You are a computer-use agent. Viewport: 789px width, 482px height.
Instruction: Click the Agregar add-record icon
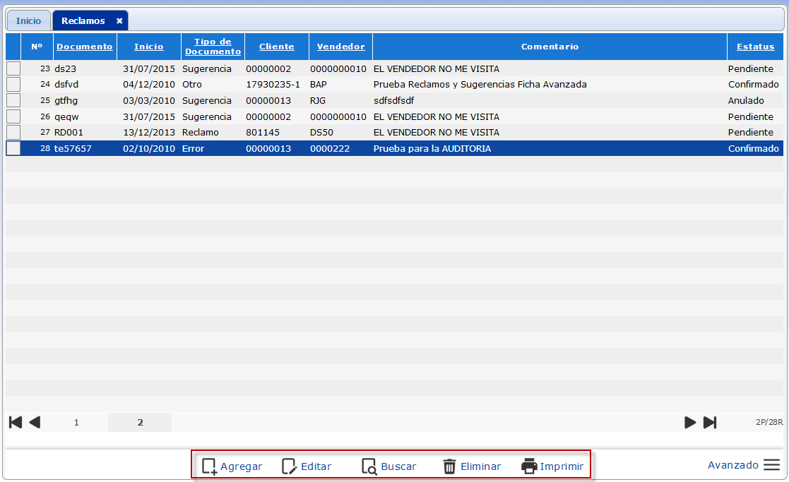coord(210,466)
